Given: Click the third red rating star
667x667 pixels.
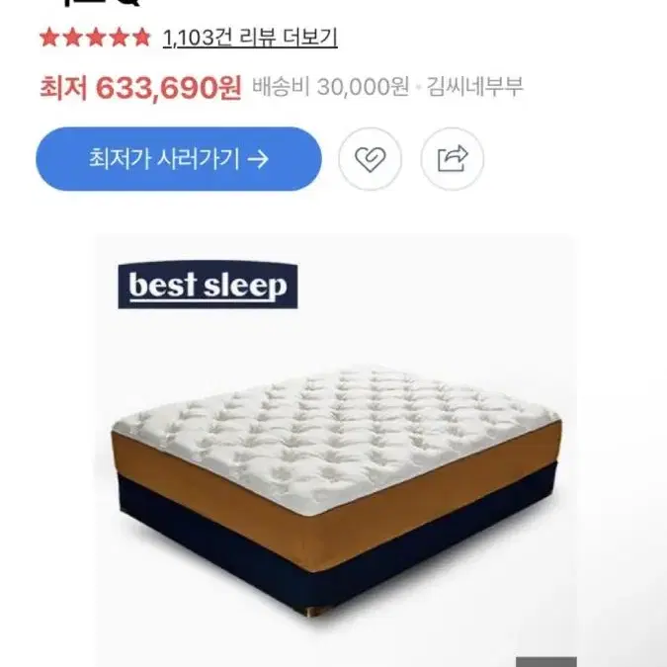Looking at the screenshot, I should pos(96,38).
